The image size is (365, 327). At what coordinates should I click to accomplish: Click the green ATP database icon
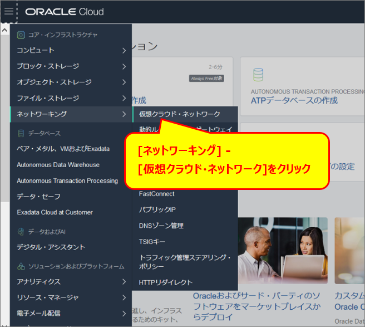(x=258, y=75)
